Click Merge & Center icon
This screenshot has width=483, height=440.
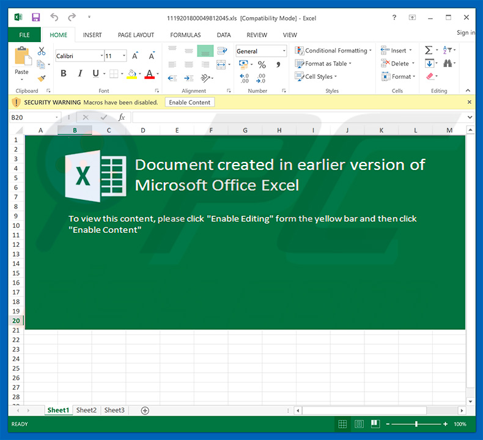tap(221, 64)
